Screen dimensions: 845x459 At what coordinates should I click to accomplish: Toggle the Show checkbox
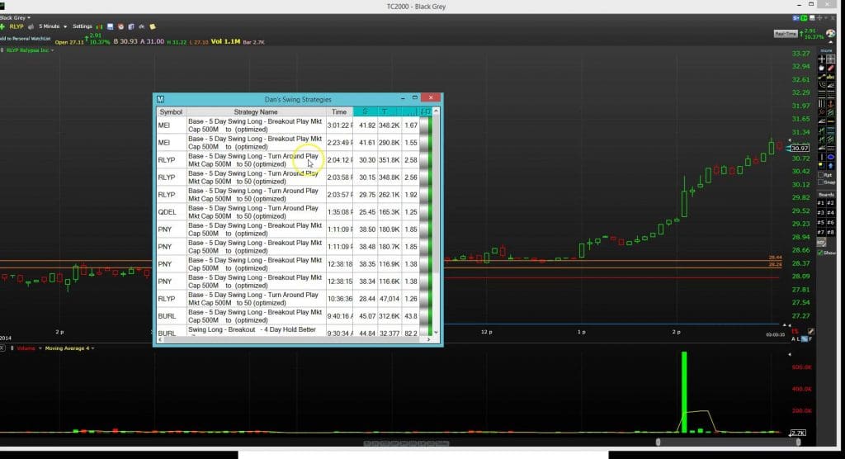tap(821, 253)
